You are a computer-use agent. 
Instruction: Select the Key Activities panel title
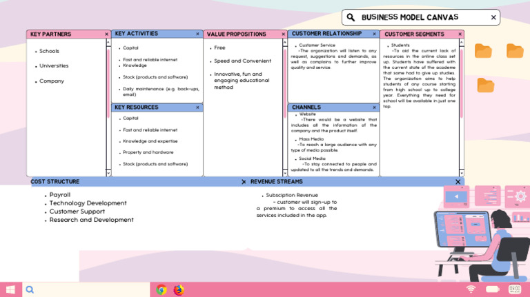[136, 34]
